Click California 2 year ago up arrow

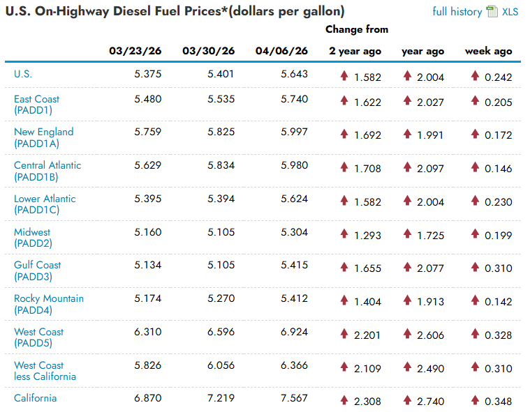click(x=344, y=400)
